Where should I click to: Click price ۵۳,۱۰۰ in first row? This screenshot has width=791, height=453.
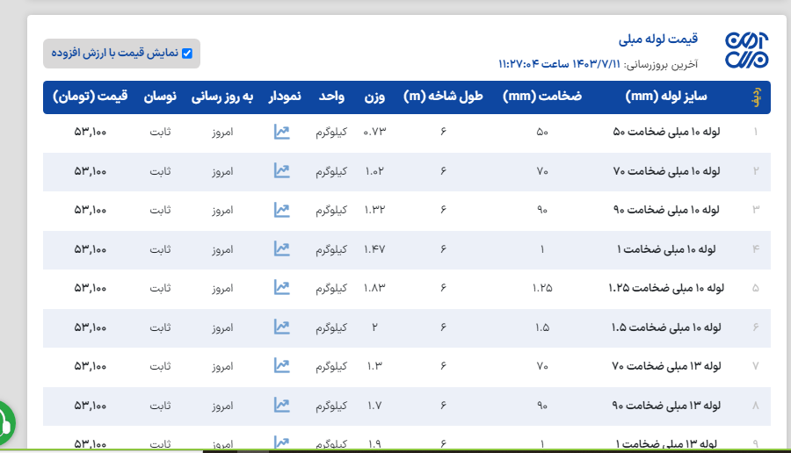coord(91,133)
